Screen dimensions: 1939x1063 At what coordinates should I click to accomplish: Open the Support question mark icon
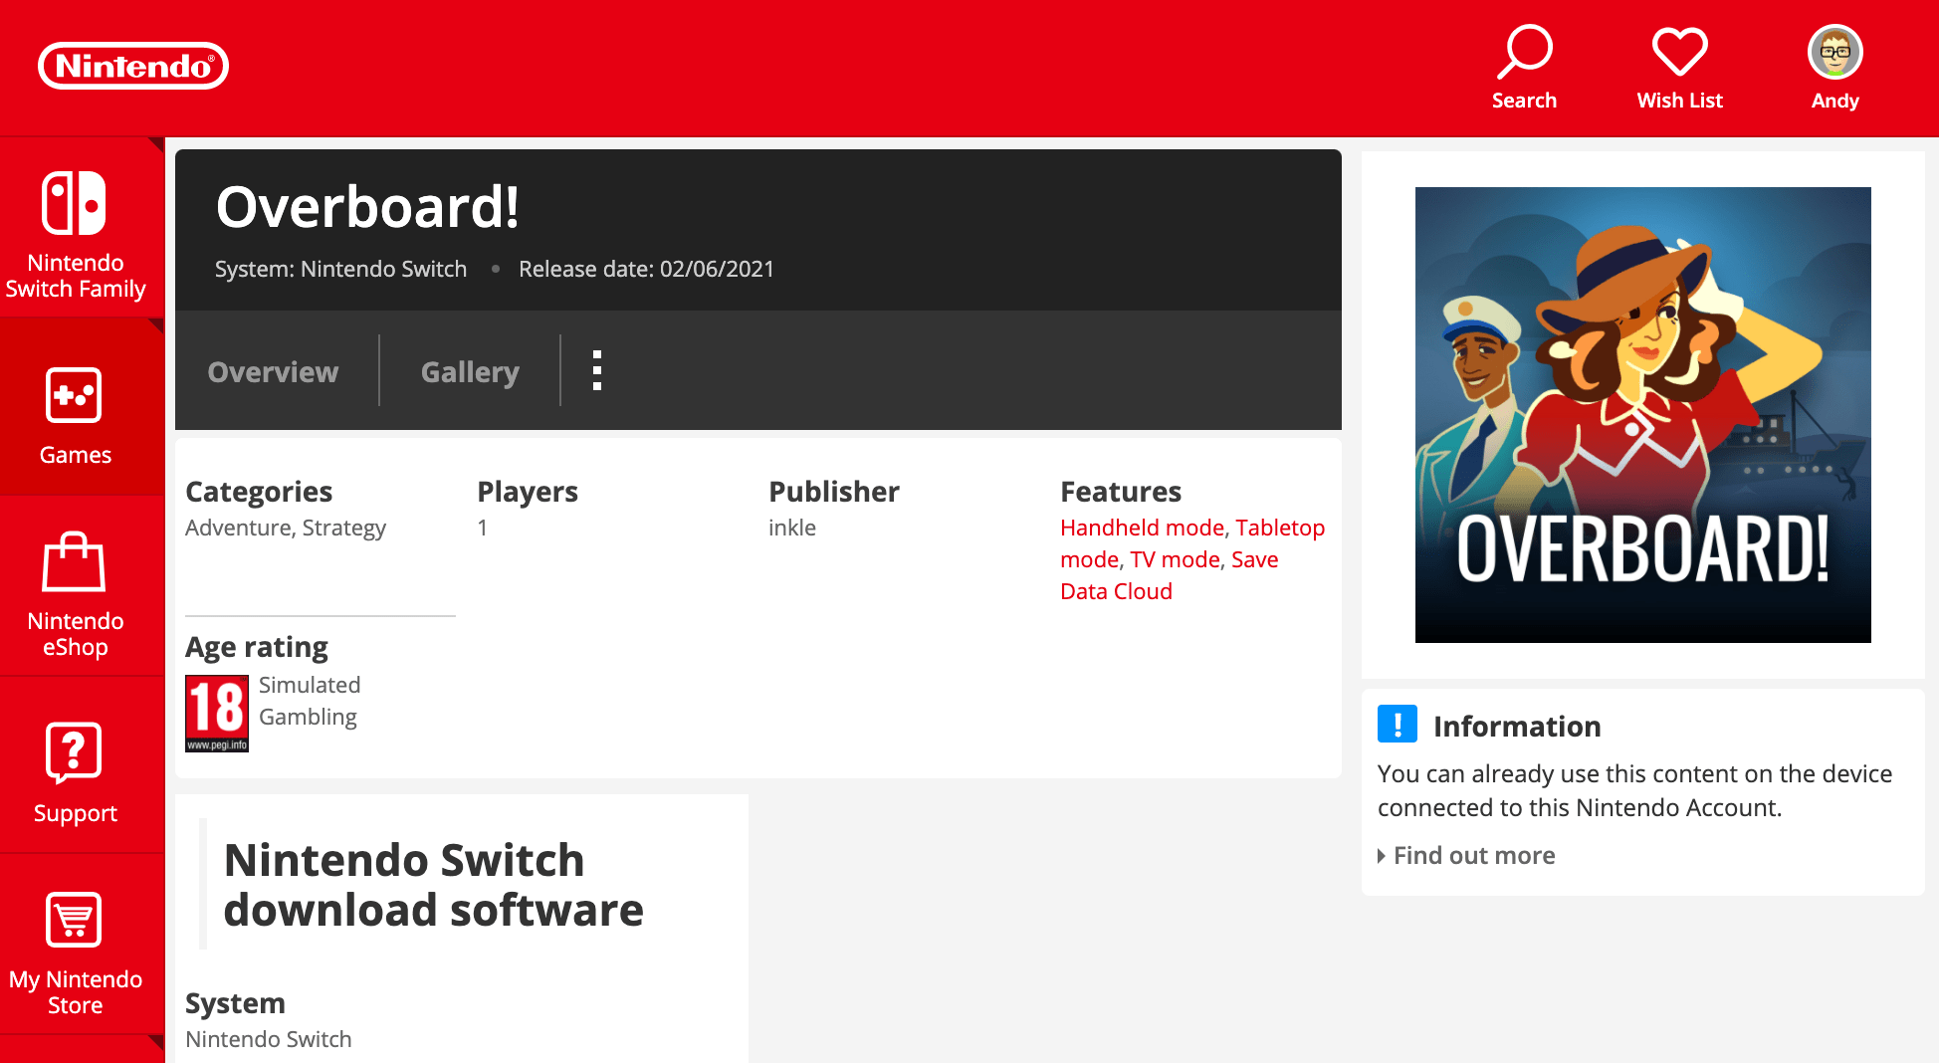coord(75,752)
